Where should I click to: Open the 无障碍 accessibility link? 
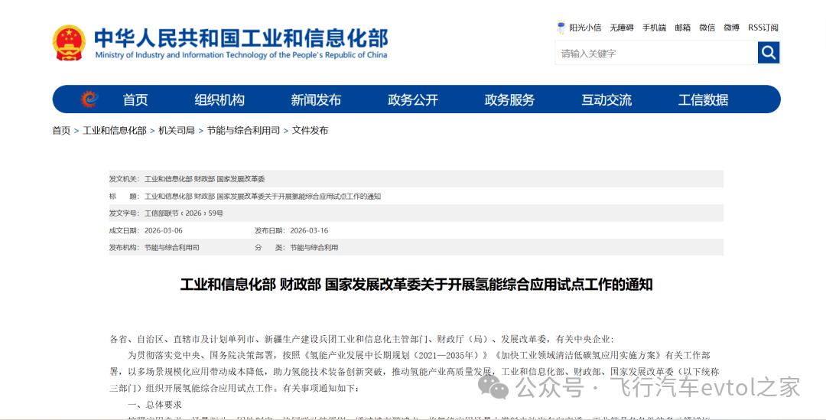(621, 28)
